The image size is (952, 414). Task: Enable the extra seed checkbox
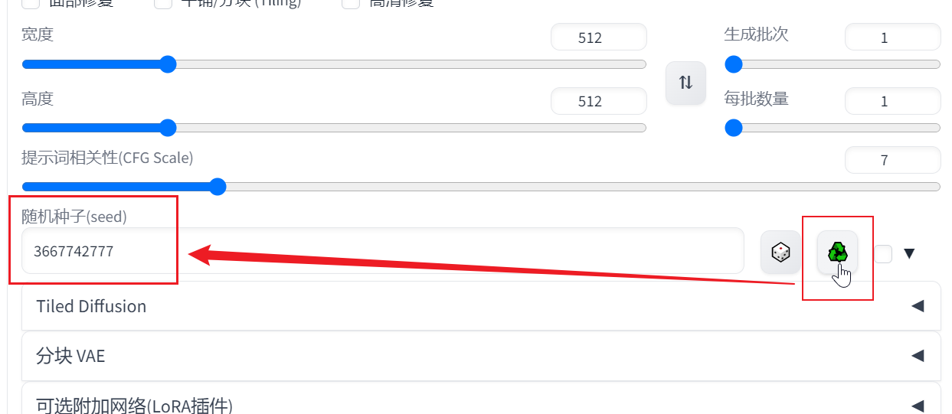pyautogui.click(x=883, y=253)
